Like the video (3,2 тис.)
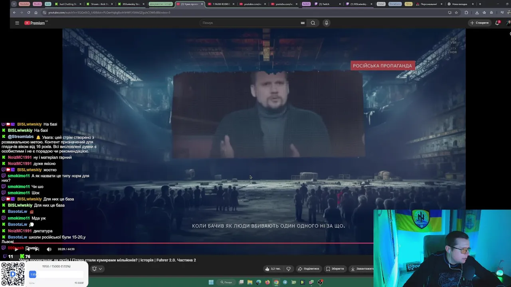This screenshot has width=511, height=287. tap(273, 269)
